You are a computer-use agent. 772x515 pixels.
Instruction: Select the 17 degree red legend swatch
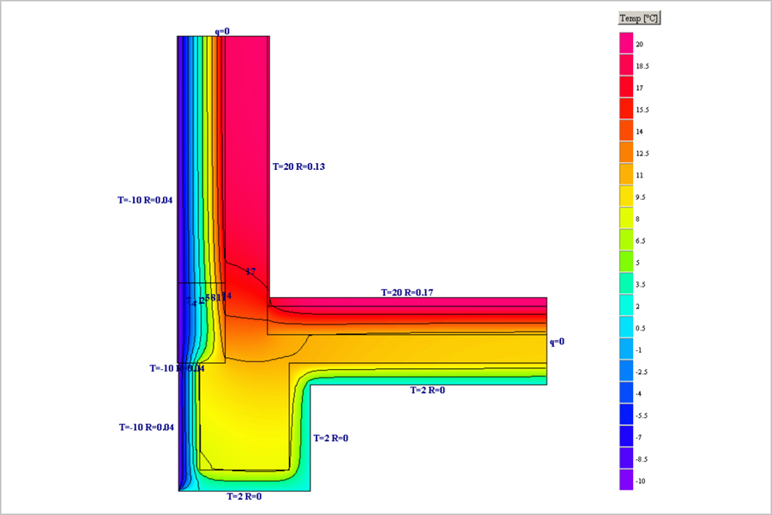[x=626, y=87]
